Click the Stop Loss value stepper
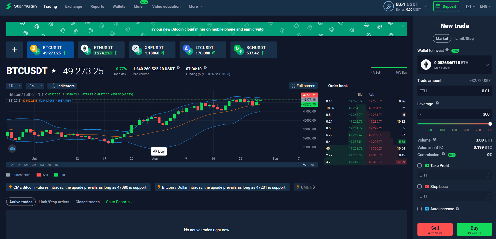 (488, 196)
